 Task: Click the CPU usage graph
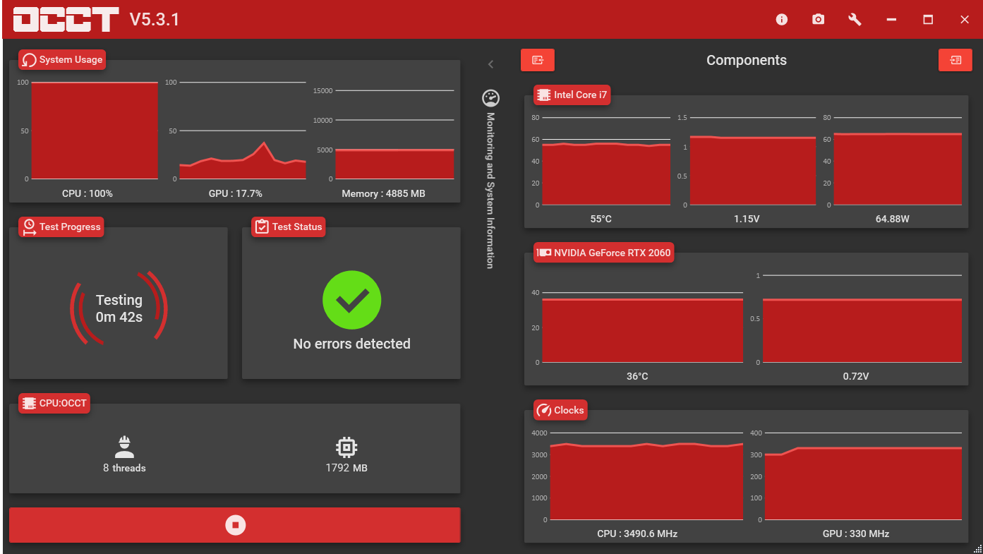point(95,131)
